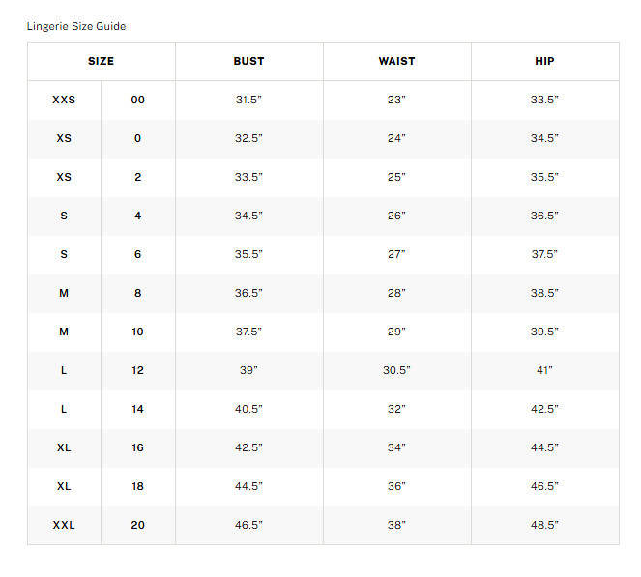The image size is (641, 577).
Task: Select the 27" waist value
Action: 396,254
